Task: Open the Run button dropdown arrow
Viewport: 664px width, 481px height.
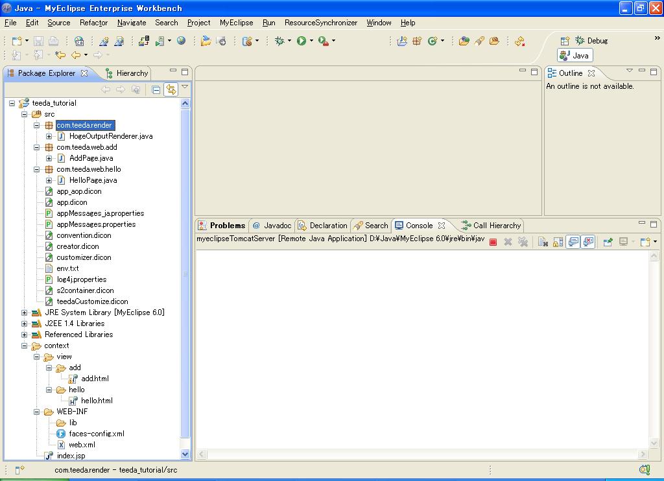Action: (x=312, y=41)
